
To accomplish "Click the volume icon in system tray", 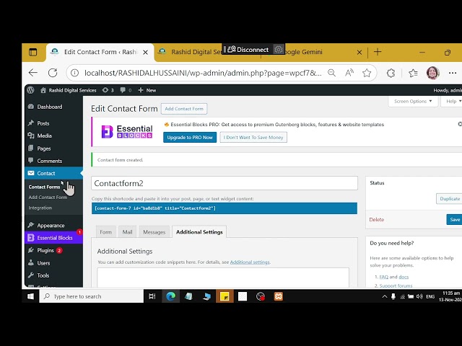I will click(x=419, y=296).
